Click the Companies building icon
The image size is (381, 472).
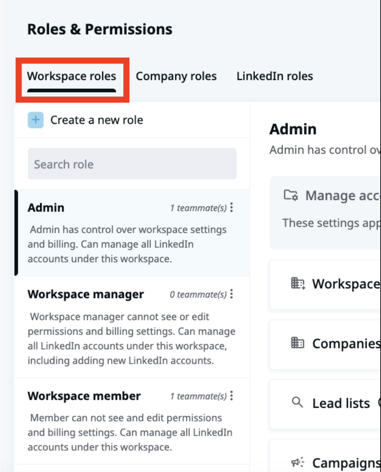click(x=298, y=343)
